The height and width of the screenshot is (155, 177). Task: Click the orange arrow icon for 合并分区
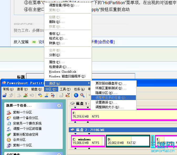coord(9,140)
